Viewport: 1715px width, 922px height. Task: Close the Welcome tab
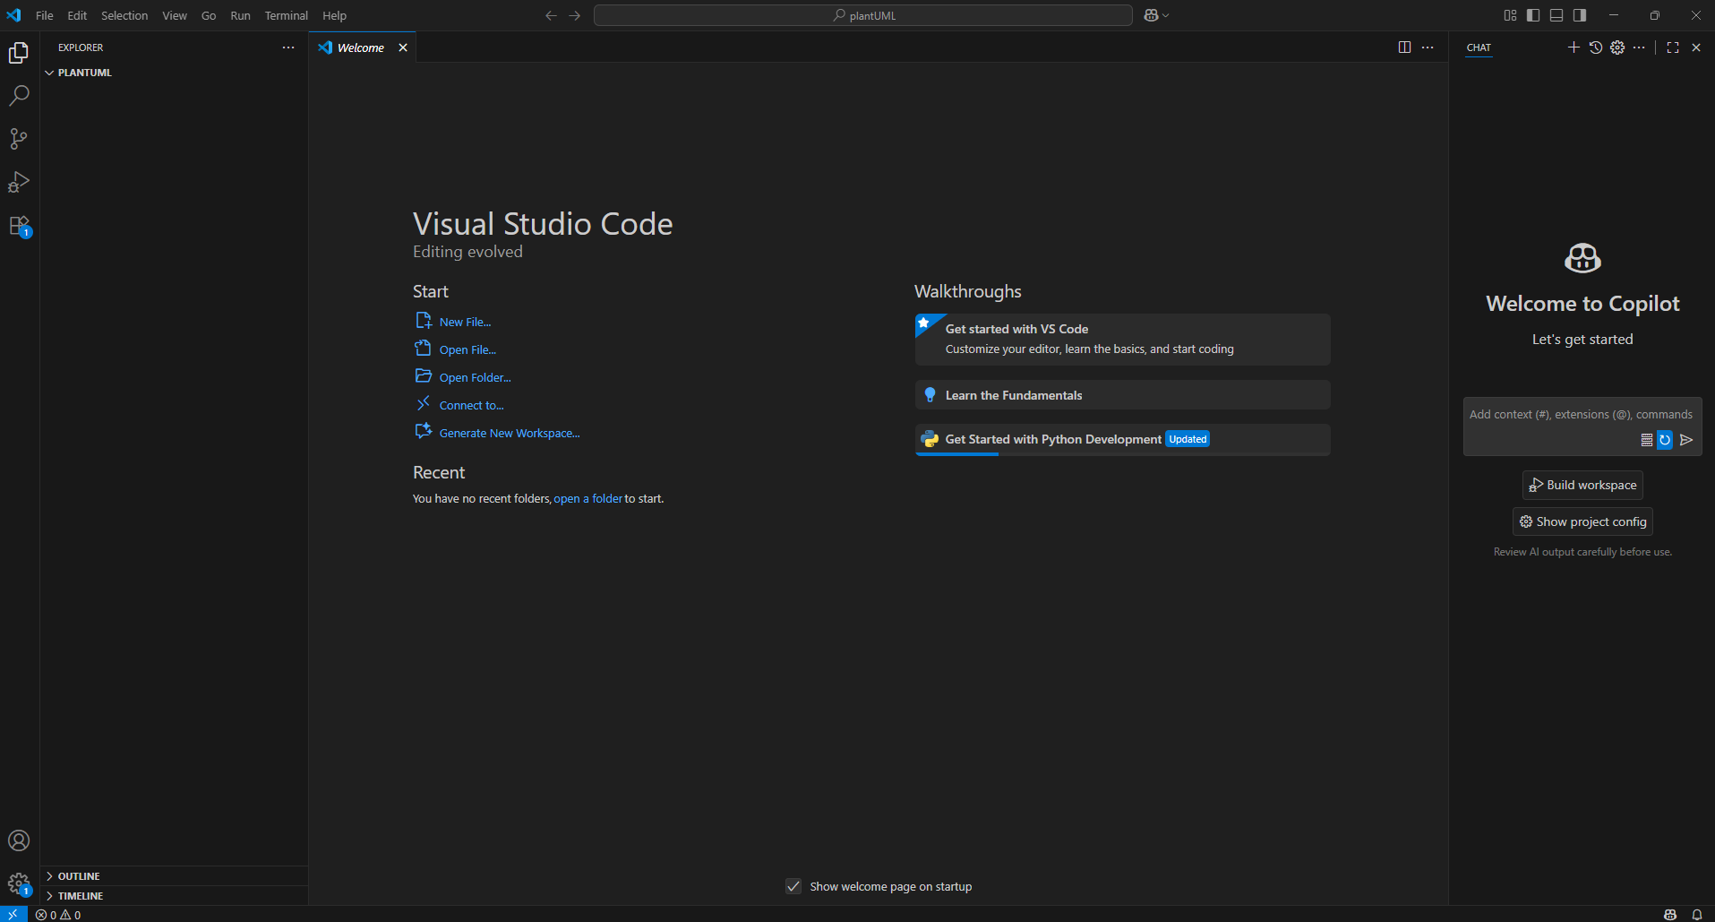click(x=403, y=47)
